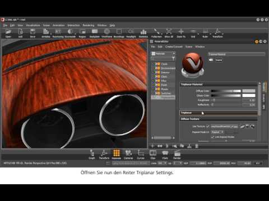The width and height of the screenshot is (269, 201).
Task: Open the Visualization menu
Action: click(33, 25)
